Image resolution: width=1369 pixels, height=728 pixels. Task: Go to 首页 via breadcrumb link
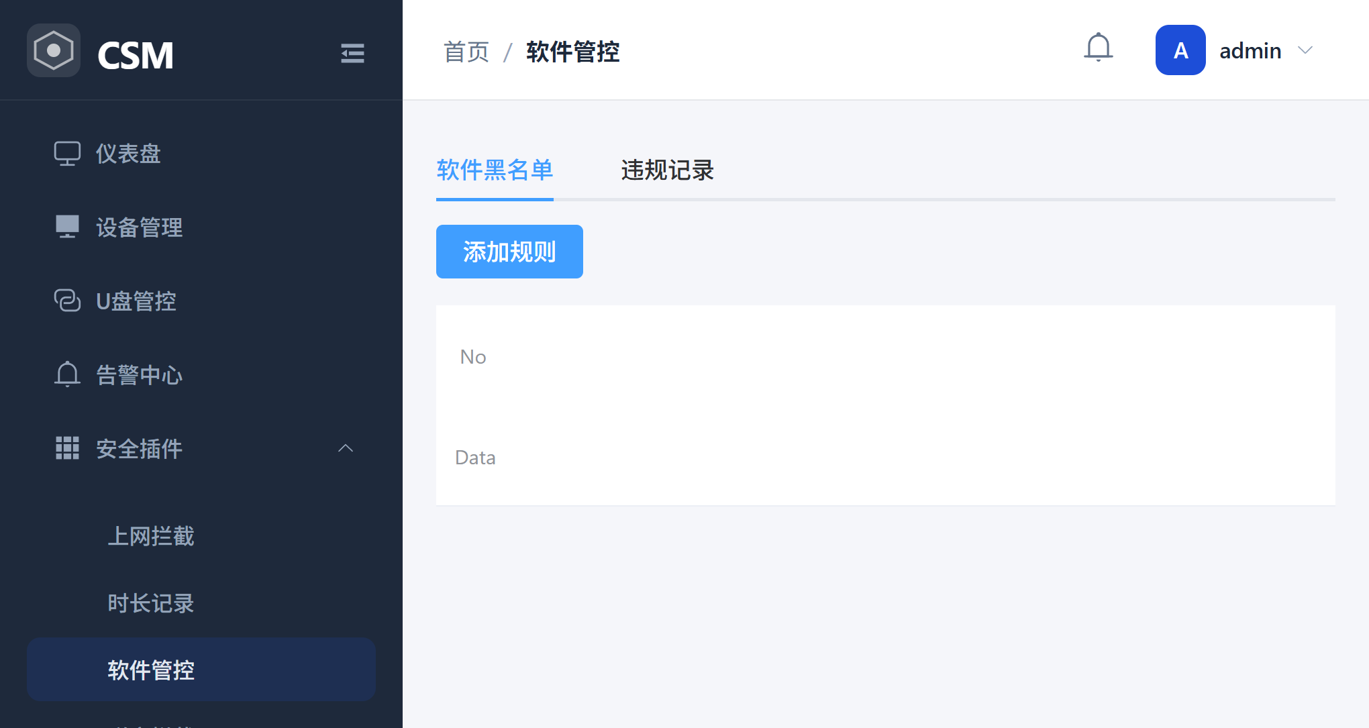point(466,52)
